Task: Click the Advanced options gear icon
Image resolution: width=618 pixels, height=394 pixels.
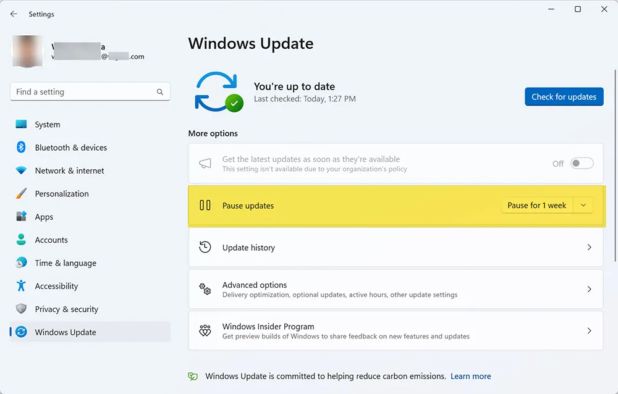Action: tap(205, 288)
